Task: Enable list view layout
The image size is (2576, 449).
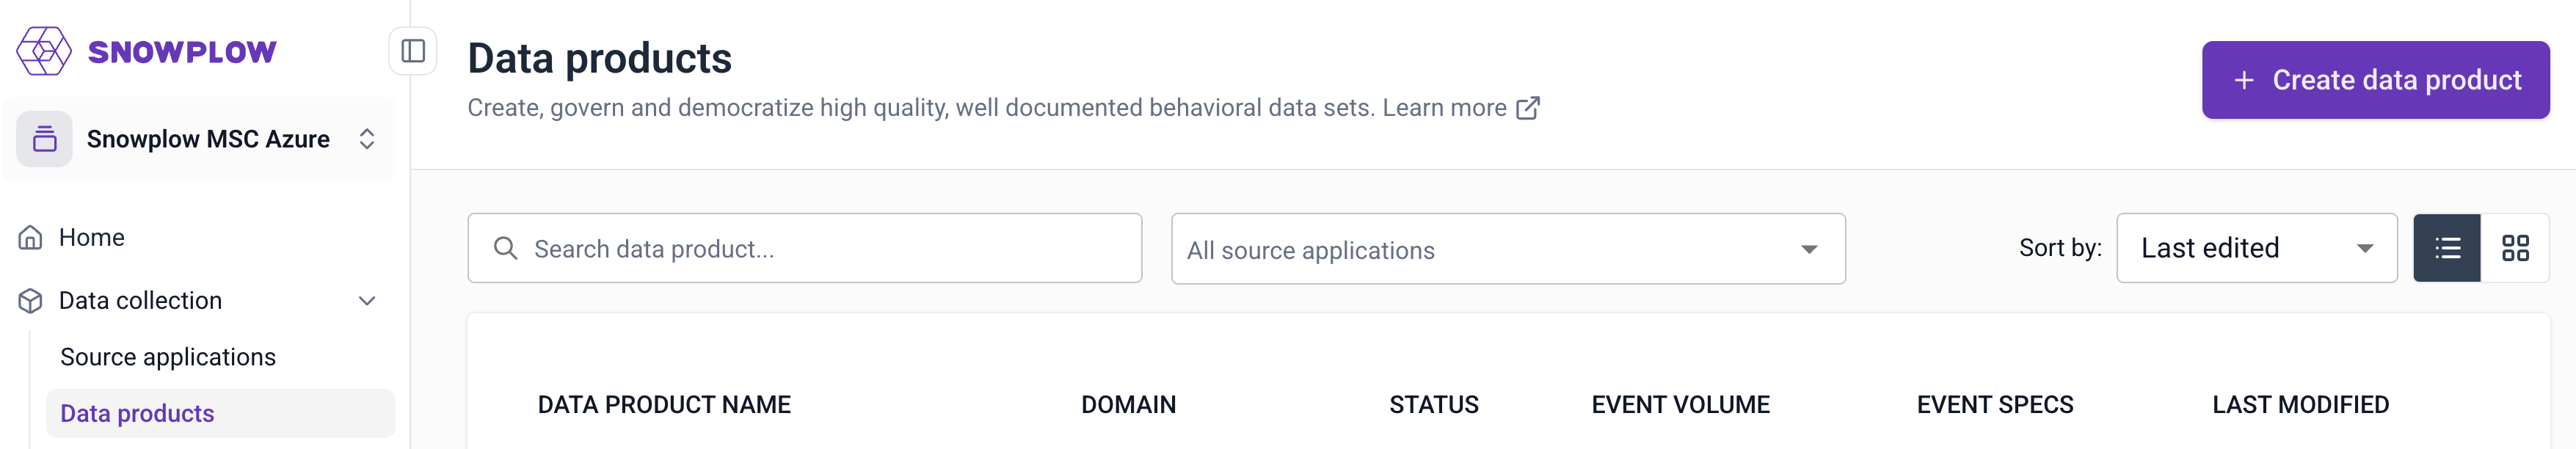Action: (2447, 248)
